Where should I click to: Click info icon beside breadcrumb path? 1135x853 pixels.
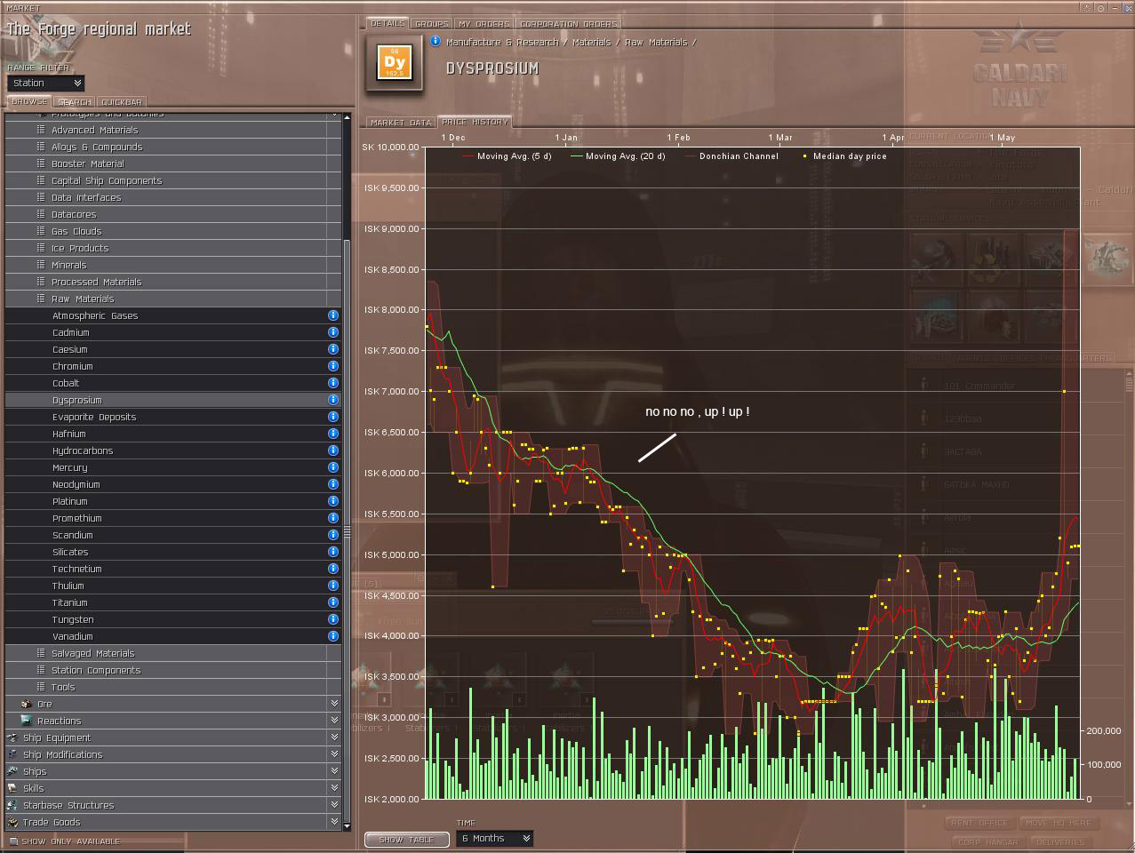[x=436, y=41]
